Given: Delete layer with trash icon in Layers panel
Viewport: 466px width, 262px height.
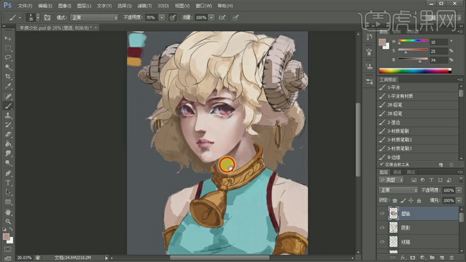Looking at the screenshot, I should (451, 257).
